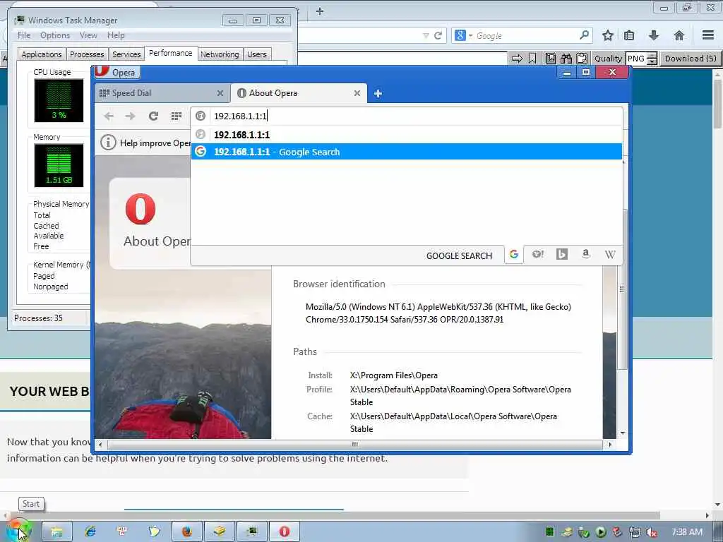Close the About Opera tab

357,93
